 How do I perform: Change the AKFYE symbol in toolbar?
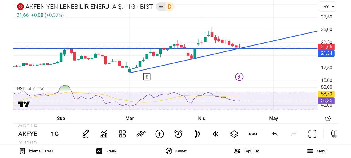(x=28, y=134)
